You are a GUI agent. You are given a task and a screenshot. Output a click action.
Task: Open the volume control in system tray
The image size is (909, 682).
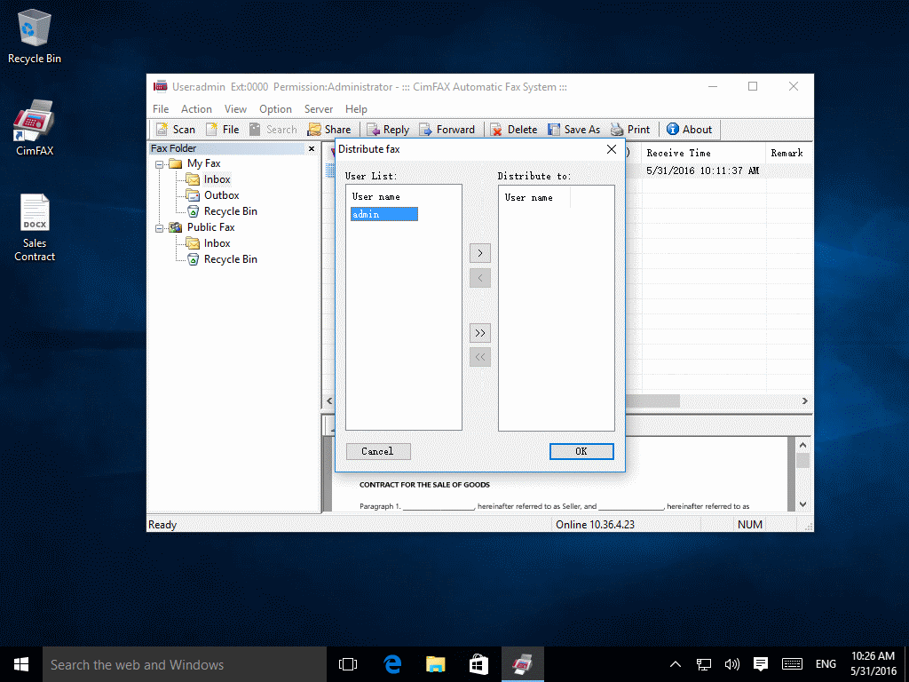(732, 664)
